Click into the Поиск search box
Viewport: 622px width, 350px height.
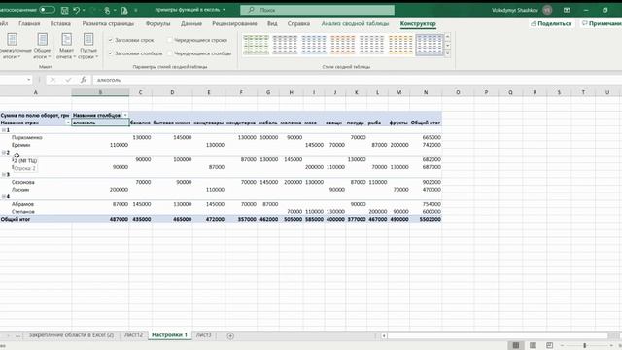click(x=318, y=10)
